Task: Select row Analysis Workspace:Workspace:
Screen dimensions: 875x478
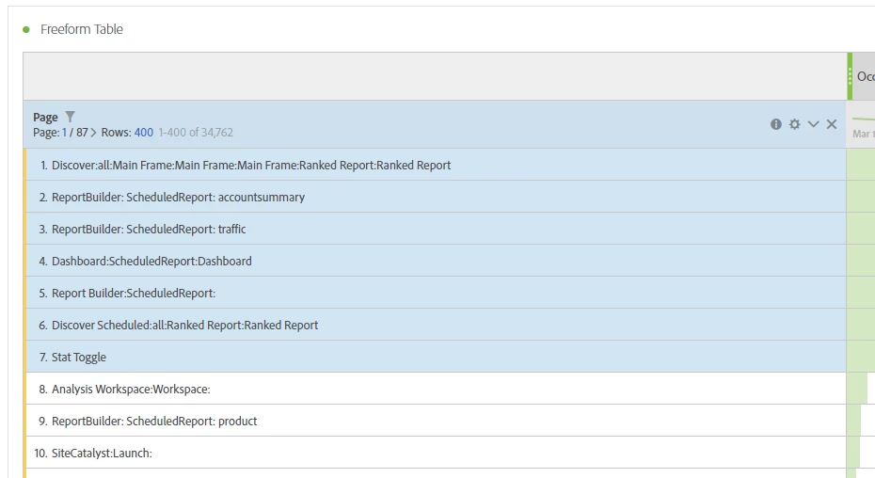Action: [x=436, y=389]
